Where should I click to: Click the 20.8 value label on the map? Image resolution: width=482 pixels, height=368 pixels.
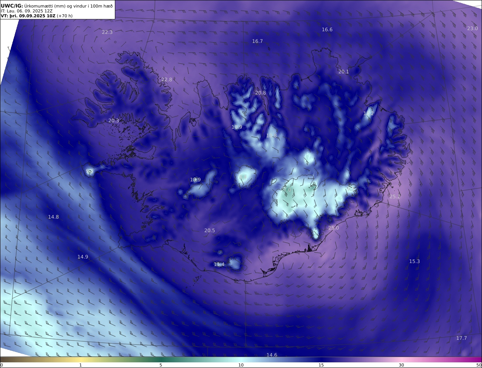pyautogui.click(x=261, y=93)
